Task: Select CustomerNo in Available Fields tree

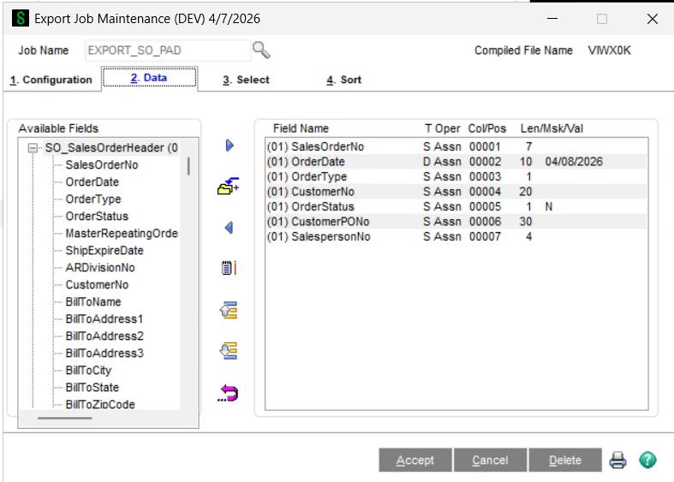Action: tap(97, 285)
